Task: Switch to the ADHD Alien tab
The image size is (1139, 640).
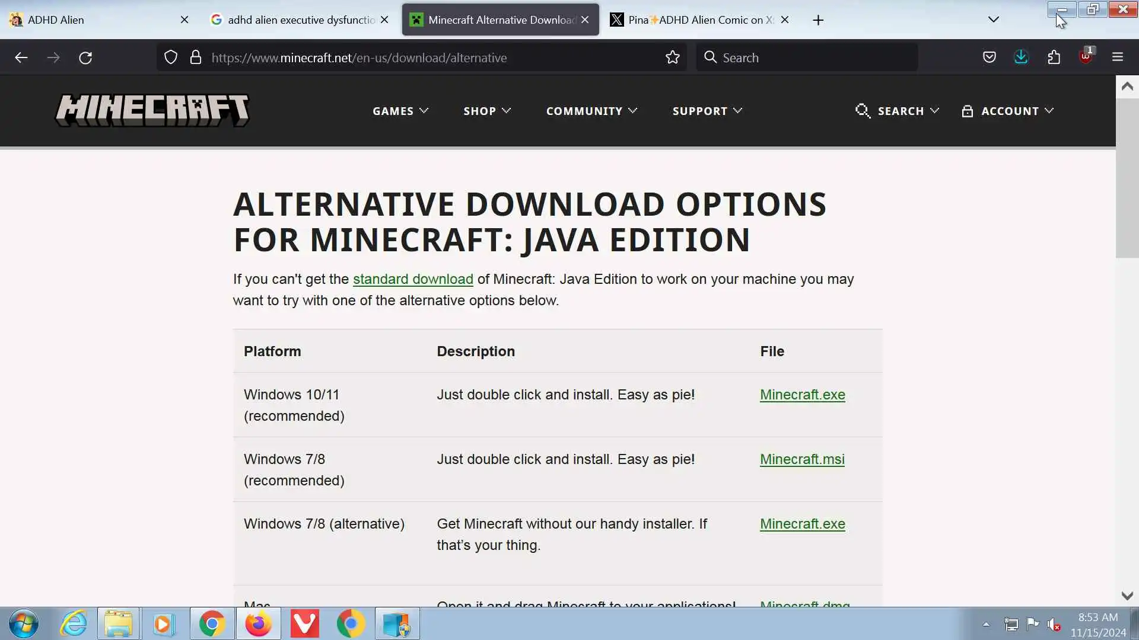Action: click(95, 20)
